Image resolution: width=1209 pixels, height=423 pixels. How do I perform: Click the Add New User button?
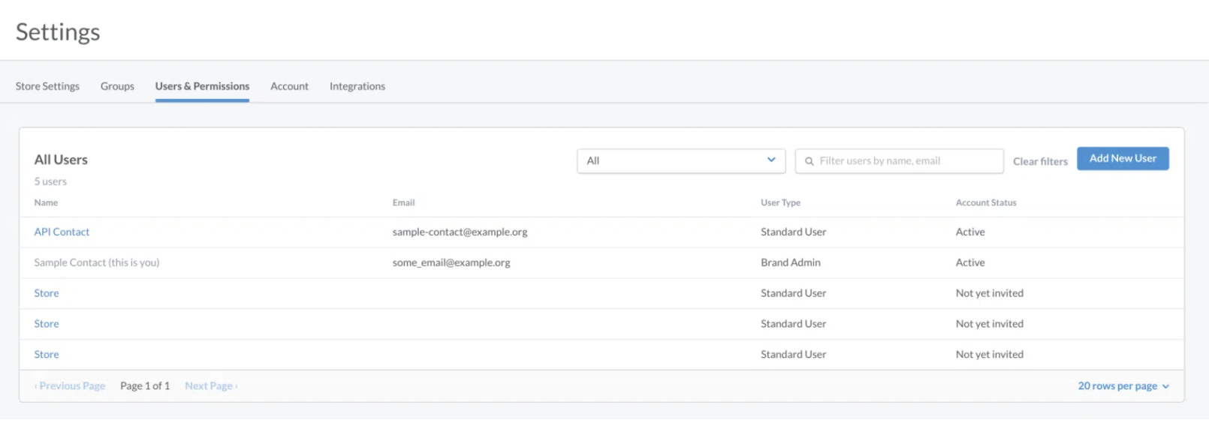[x=1123, y=158]
